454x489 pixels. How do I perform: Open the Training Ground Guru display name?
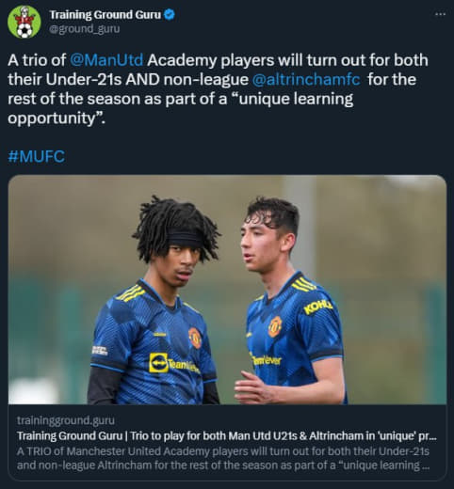click(x=105, y=15)
